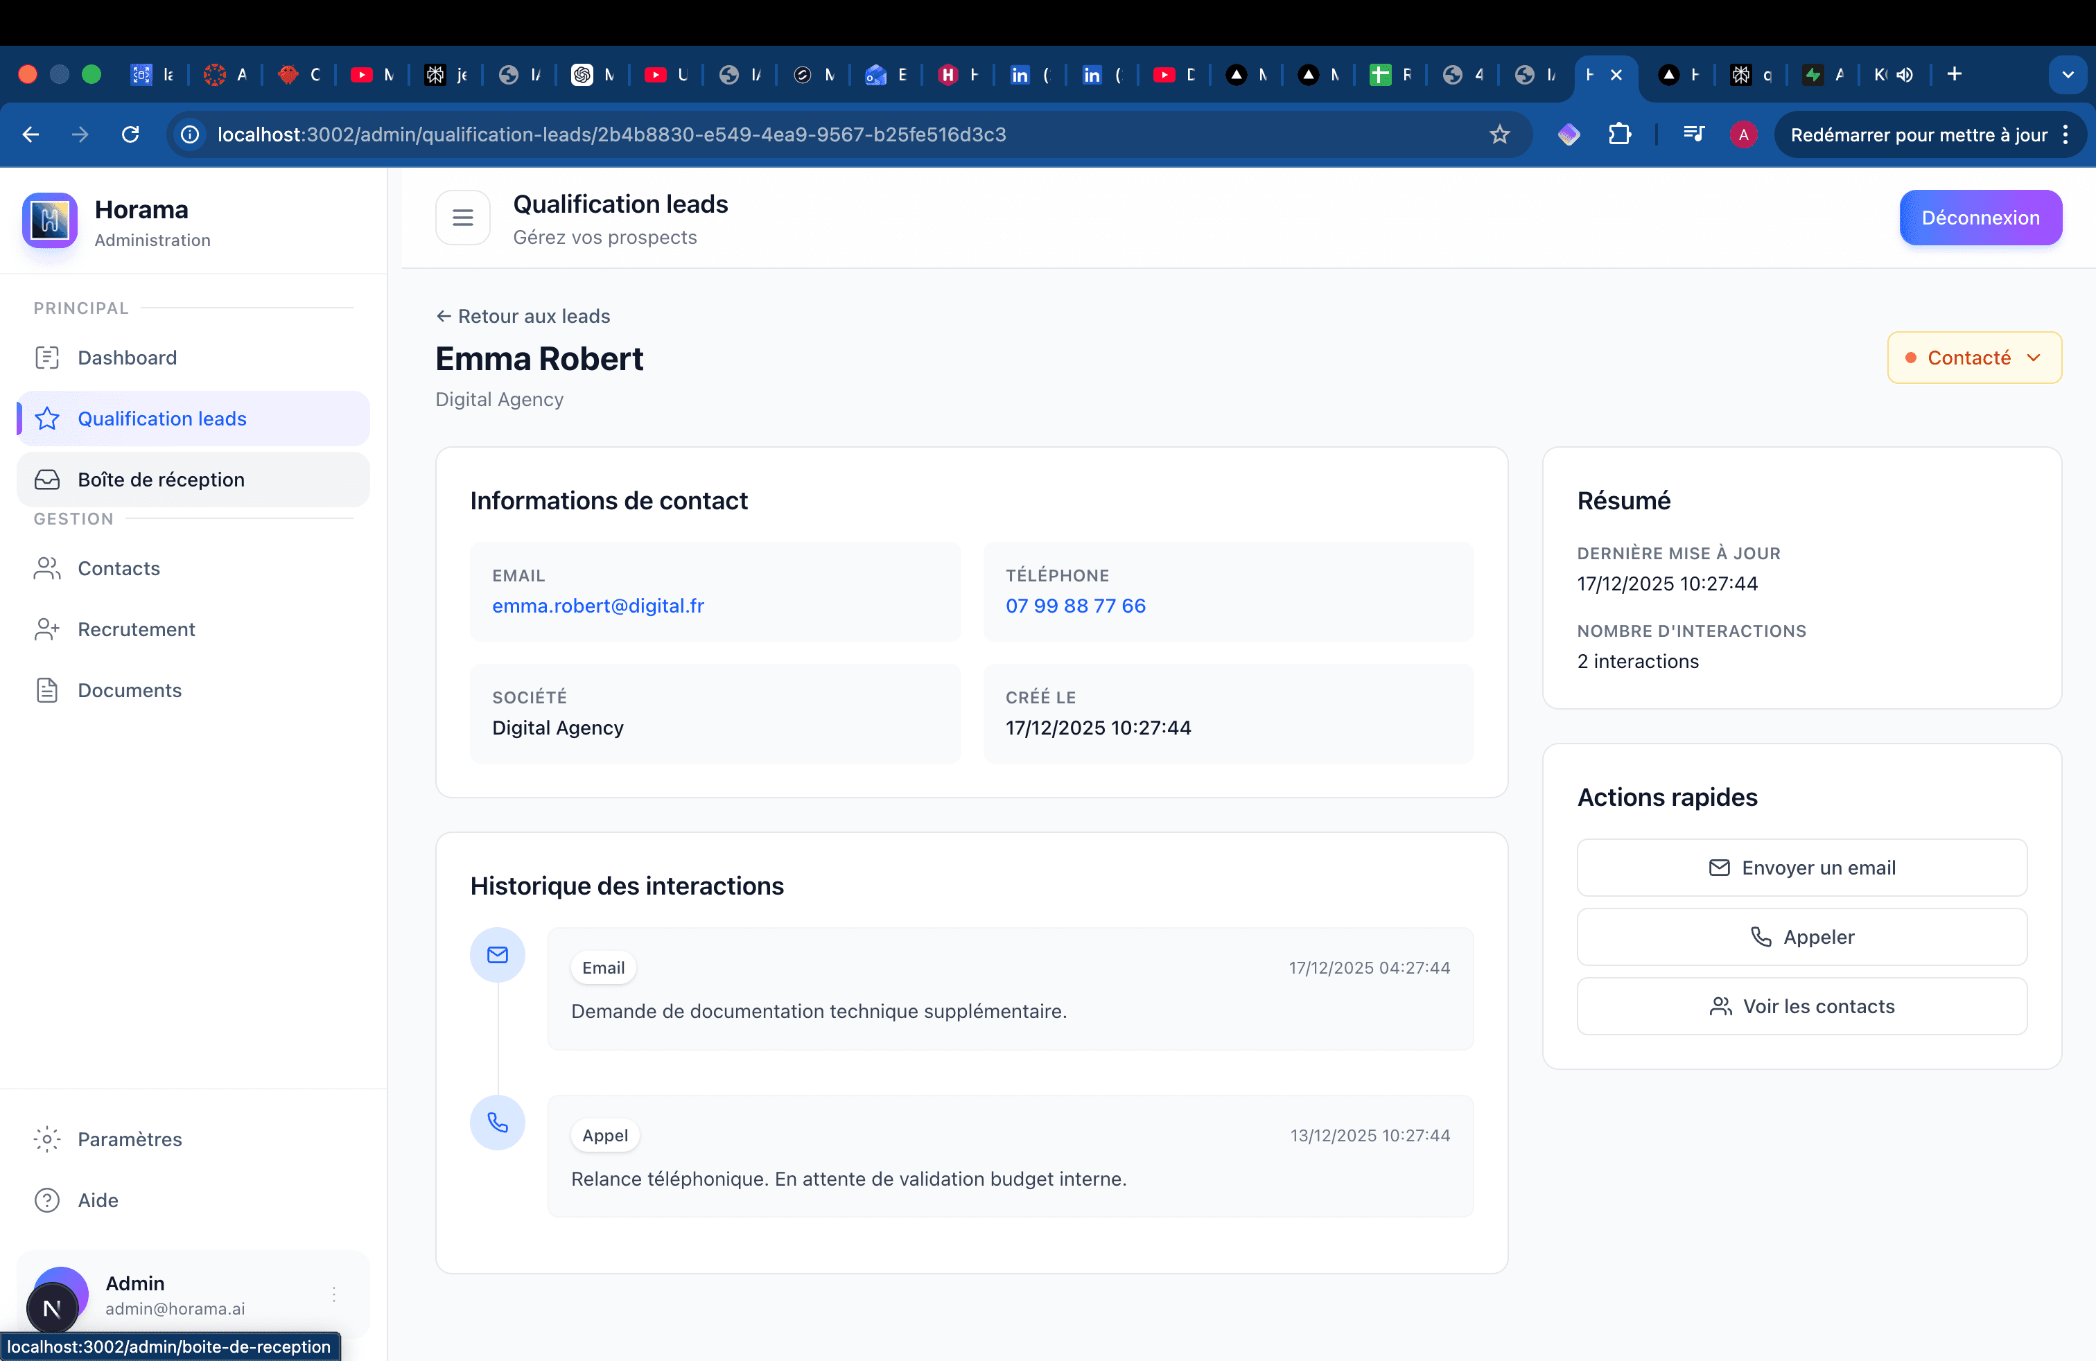This screenshot has width=2096, height=1361.
Task: Bookmark the page with the star icon
Action: click(x=1499, y=134)
